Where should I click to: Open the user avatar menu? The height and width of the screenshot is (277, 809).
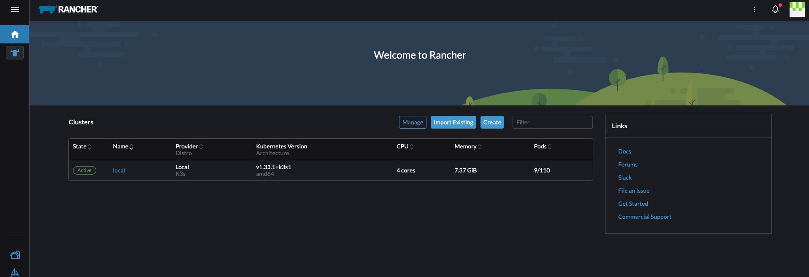click(797, 9)
